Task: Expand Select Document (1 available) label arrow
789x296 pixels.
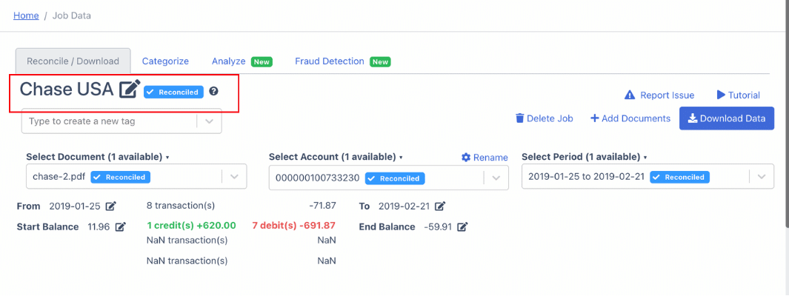Action: point(167,158)
